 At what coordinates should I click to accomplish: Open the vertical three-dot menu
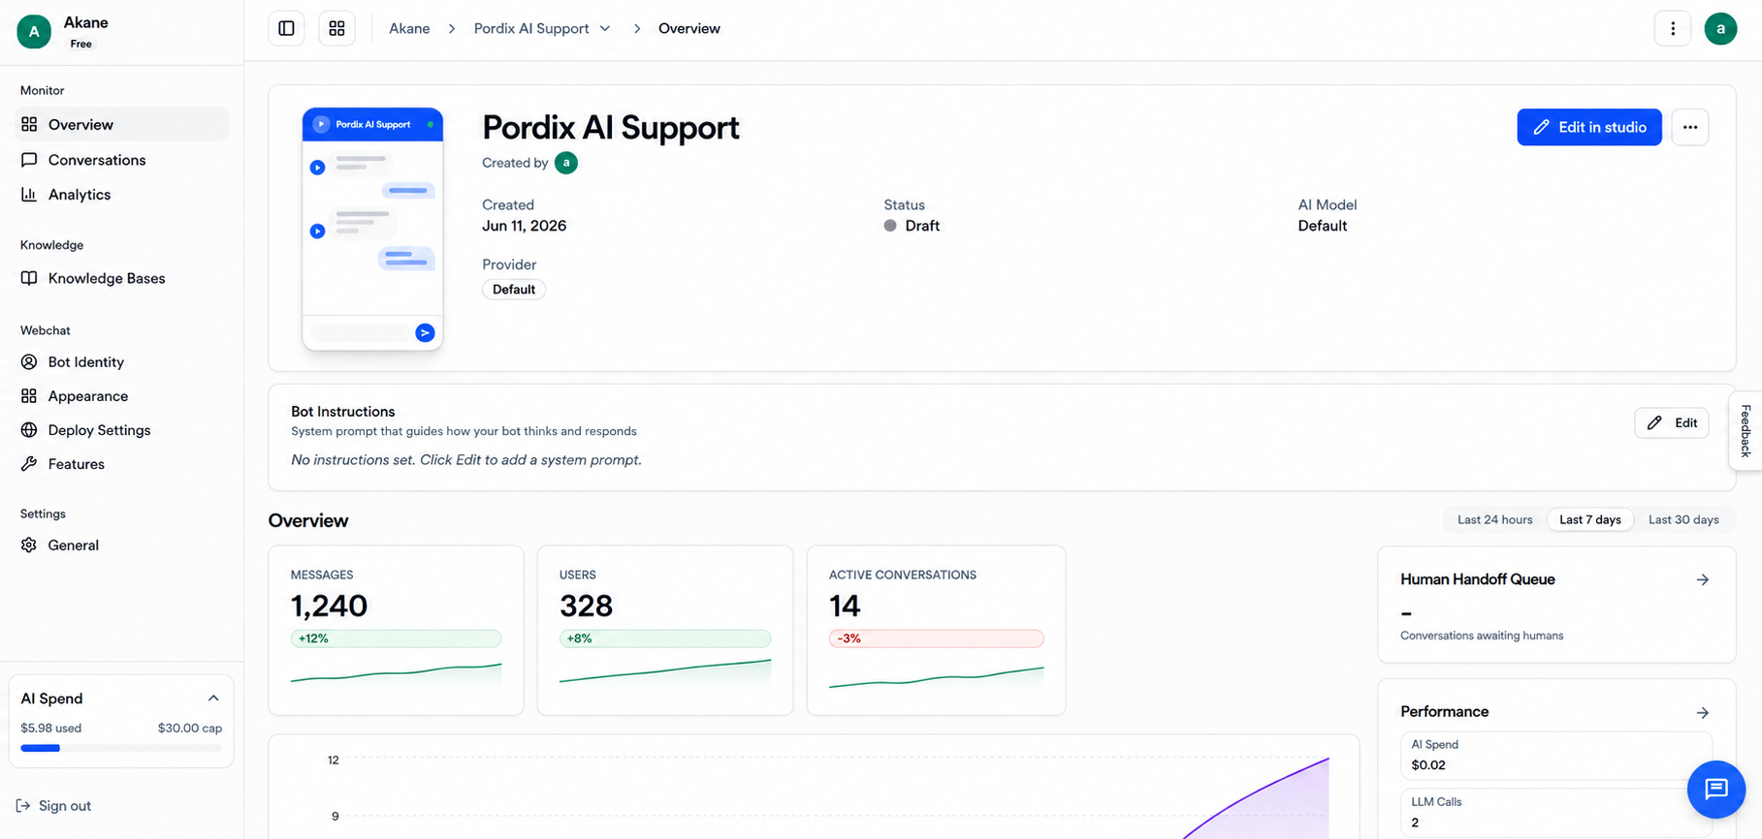[1673, 28]
